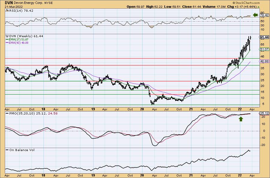Click the 35 label on the price axis
This screenshot has height=178, width=270.
pyautogui.click(x=262, y=68)
